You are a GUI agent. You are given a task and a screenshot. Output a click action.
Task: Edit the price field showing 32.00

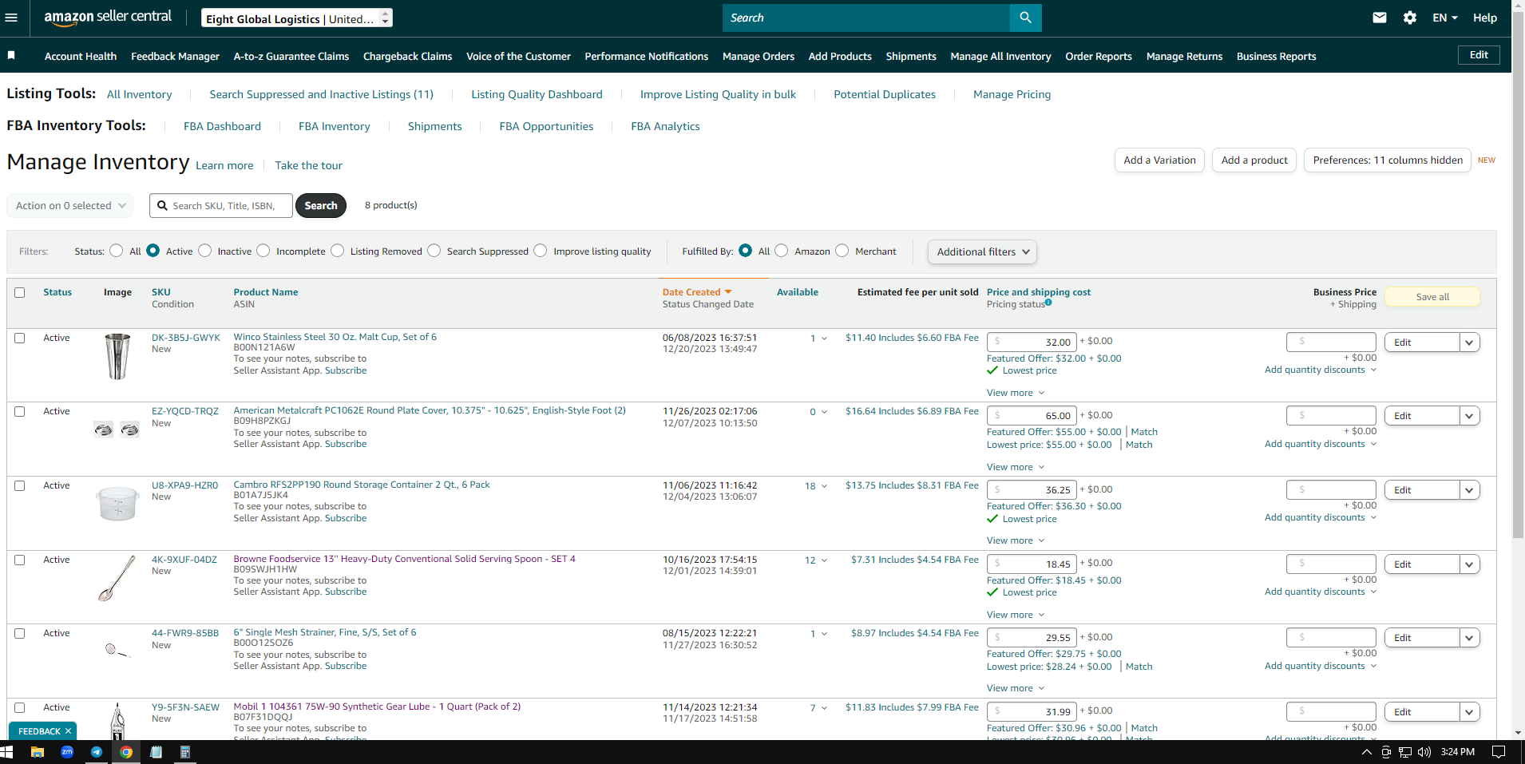pyautogui.click(x=1032, y=342)
